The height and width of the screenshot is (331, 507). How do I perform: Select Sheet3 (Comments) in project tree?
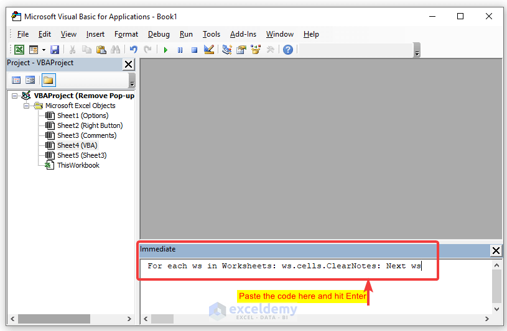86,135
